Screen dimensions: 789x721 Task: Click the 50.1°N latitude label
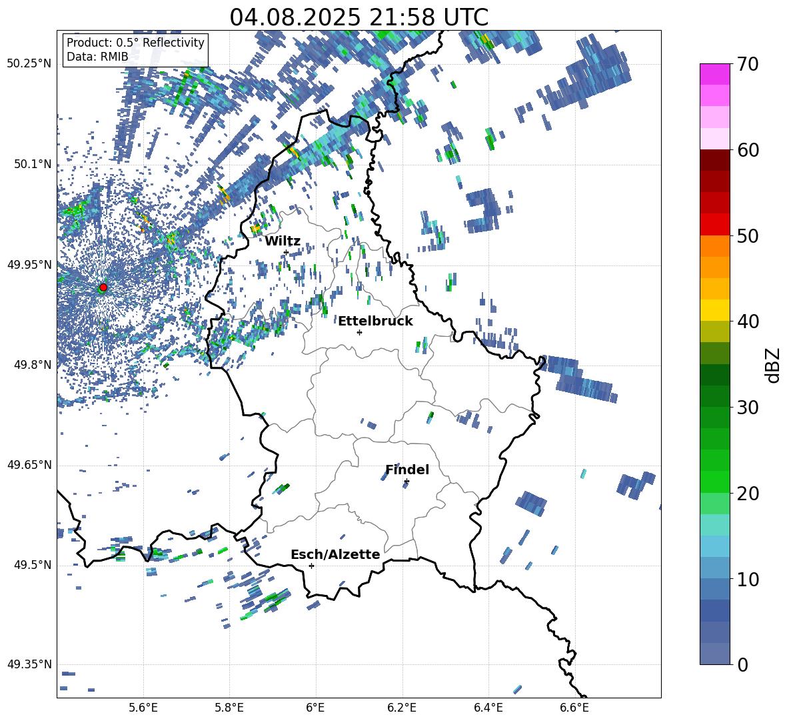[x=33, y=164]
